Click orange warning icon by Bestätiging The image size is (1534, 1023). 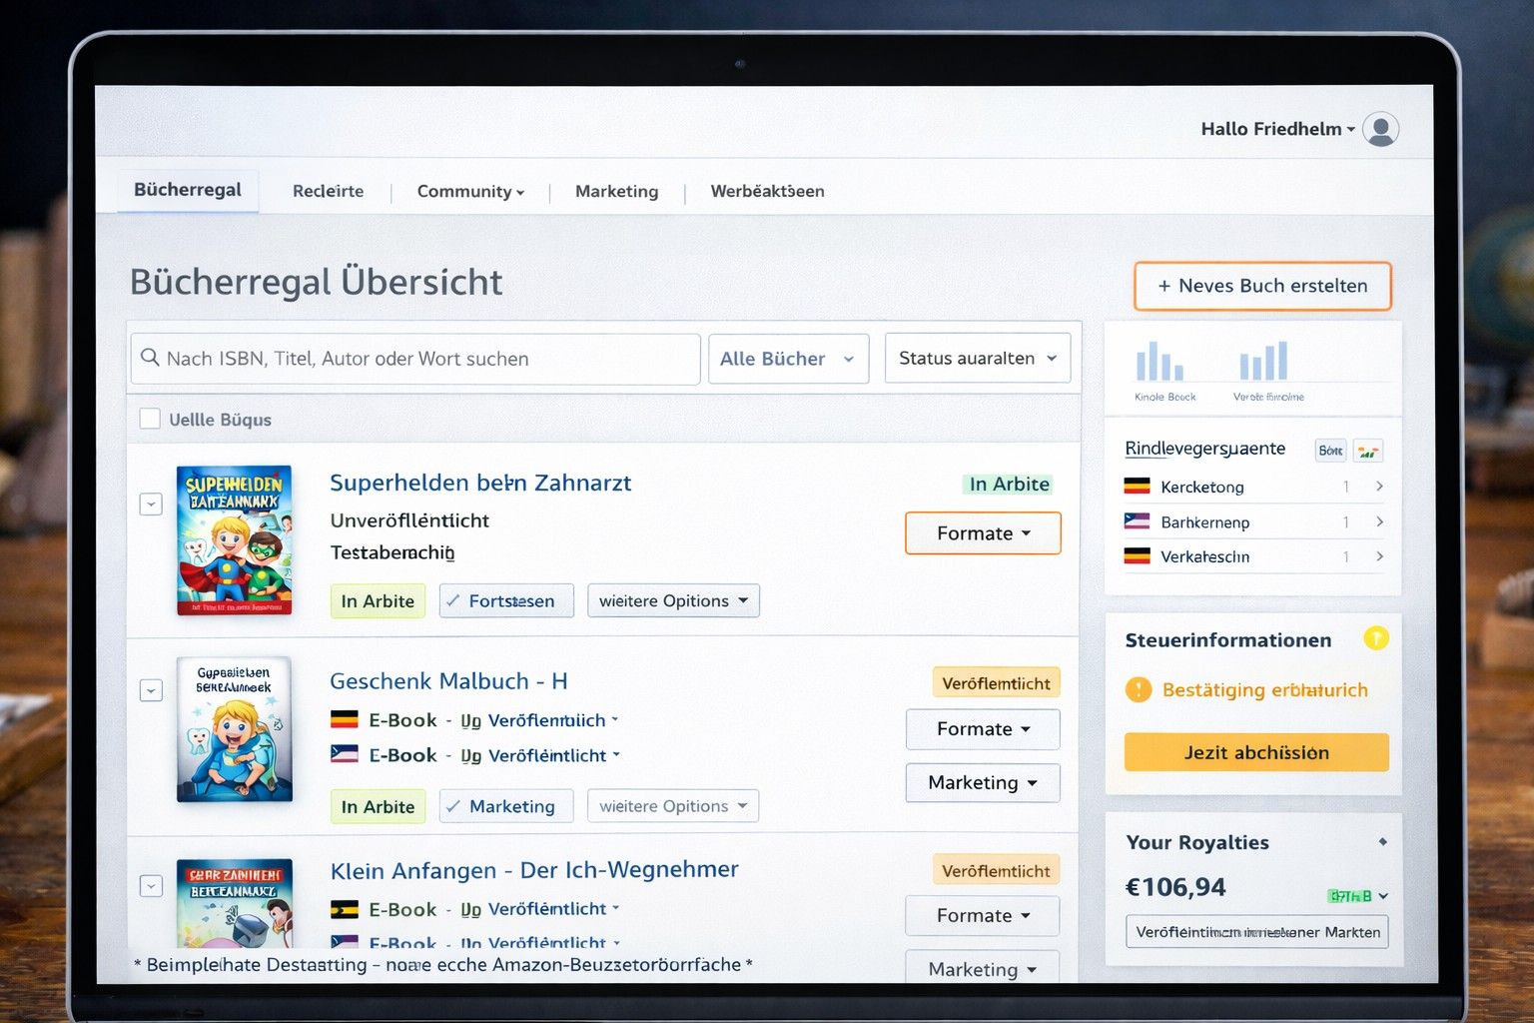pyautogui.click(x=1138, y=689)
